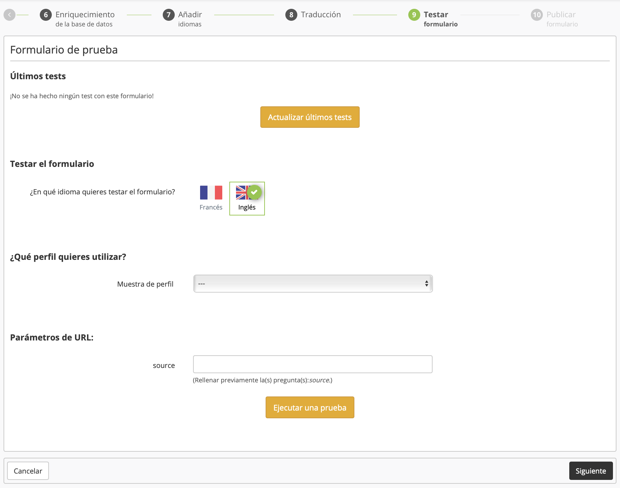Switch to the Traducción step
The image size is (620, 488).
pyautogui.click(x=321, y=15)
